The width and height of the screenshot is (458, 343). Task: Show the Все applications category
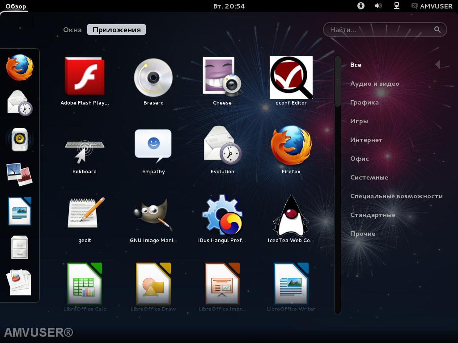point(356,65)
